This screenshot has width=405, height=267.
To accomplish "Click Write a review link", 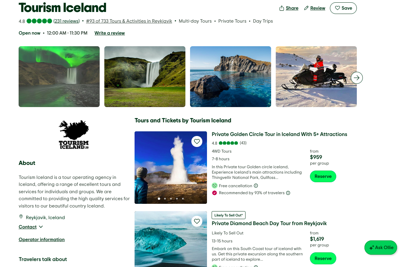I will click(110, 33).
